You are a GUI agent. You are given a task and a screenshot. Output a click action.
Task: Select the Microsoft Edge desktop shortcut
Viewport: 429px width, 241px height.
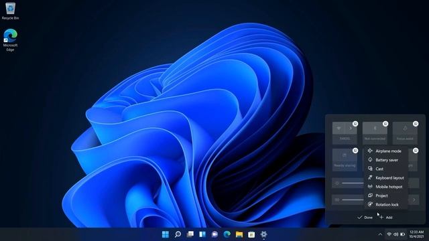(11, 40)
